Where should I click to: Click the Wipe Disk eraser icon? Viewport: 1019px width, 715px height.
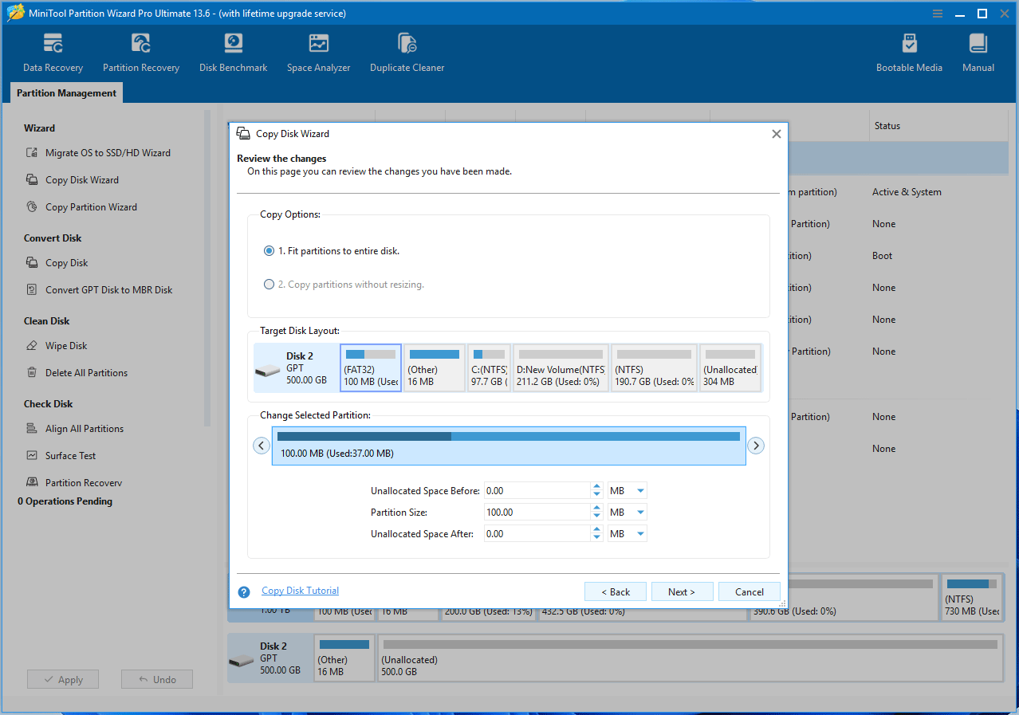(x=32, y=346)
